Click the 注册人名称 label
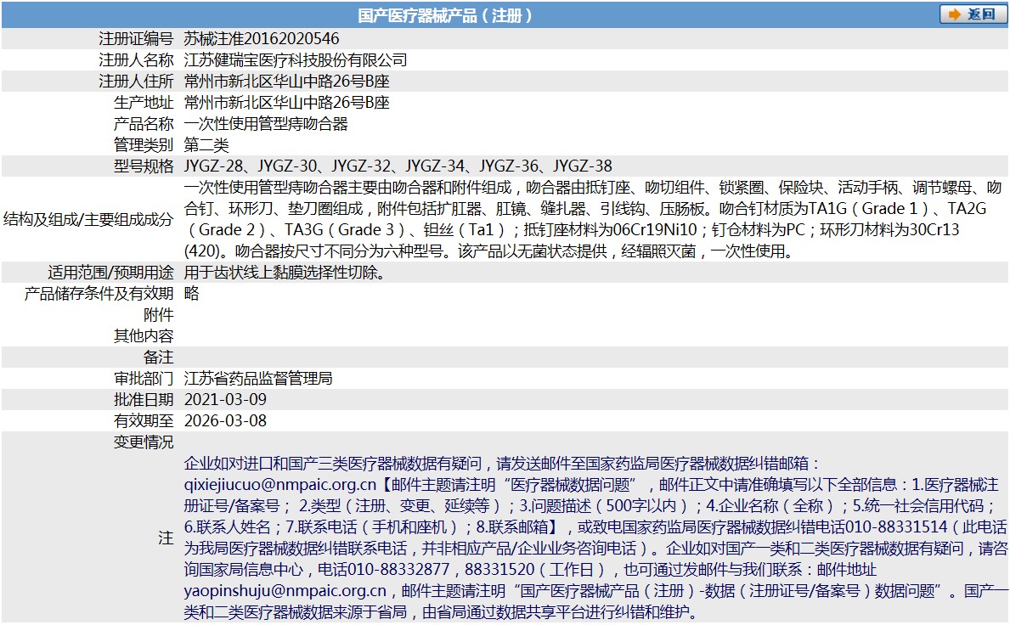The height and width of the screenshot is (625, 1010). 136,59
